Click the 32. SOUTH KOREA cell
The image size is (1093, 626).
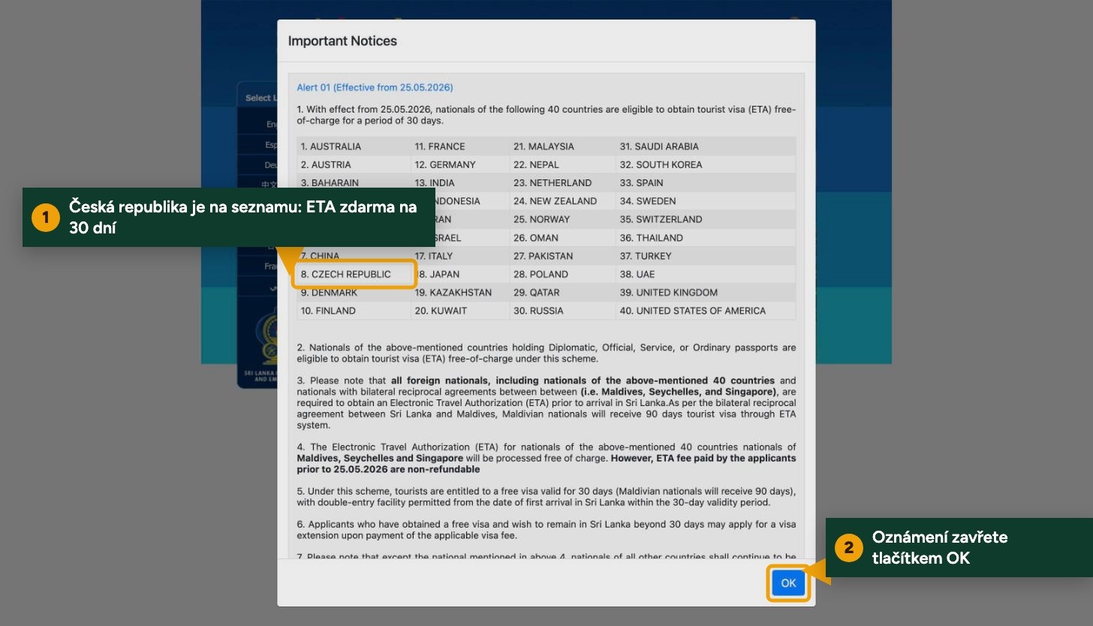pyautogui.click(x=706, y=164)
